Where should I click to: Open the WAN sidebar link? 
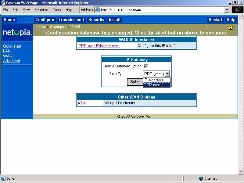tap(8, 56)
